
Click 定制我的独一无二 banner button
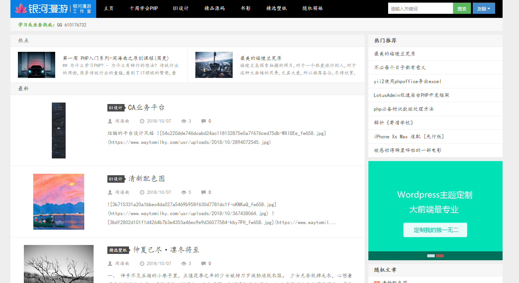click(x=435, y=230)
